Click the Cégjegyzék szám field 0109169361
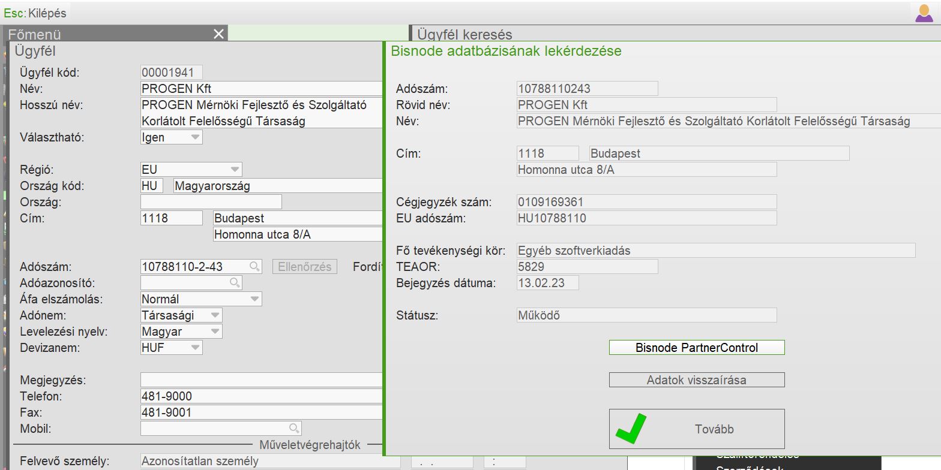941x470 pixels. coord(647,202)
